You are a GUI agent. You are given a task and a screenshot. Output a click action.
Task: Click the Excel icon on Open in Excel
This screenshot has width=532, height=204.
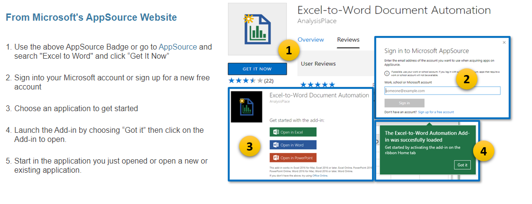276,132
